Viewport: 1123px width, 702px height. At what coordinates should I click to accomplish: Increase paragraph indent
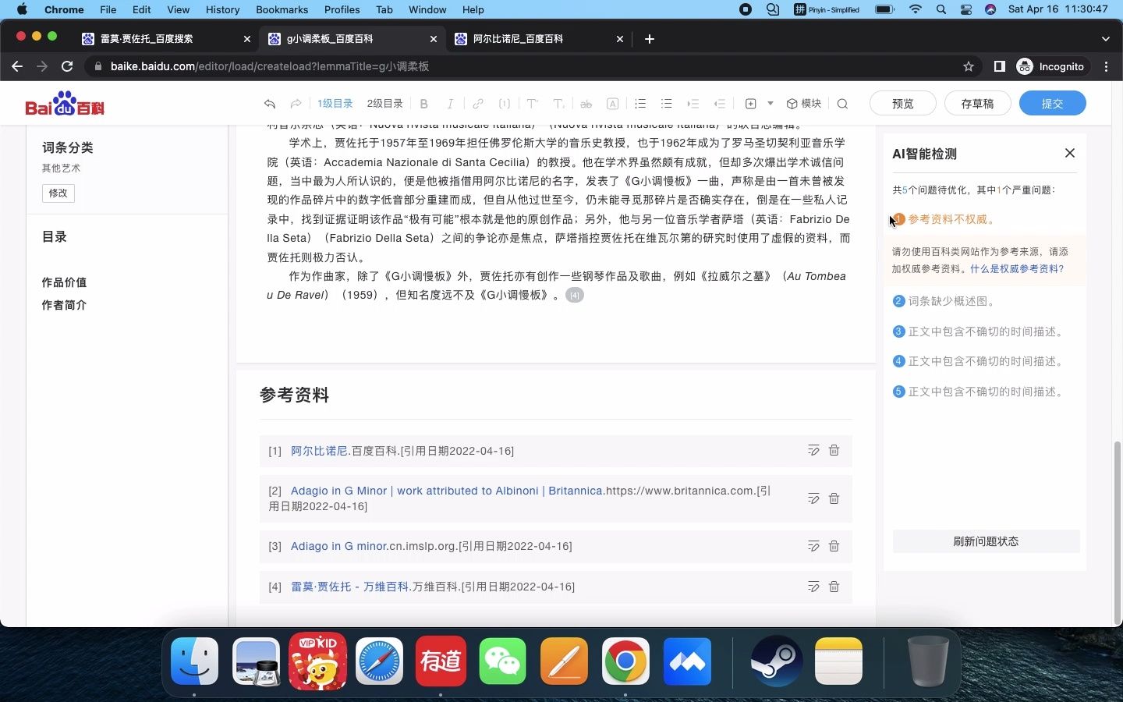(693, 104)
